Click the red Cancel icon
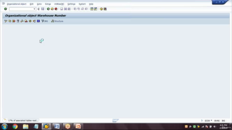Viewport: 232px width, 130px height. point(56,9)
